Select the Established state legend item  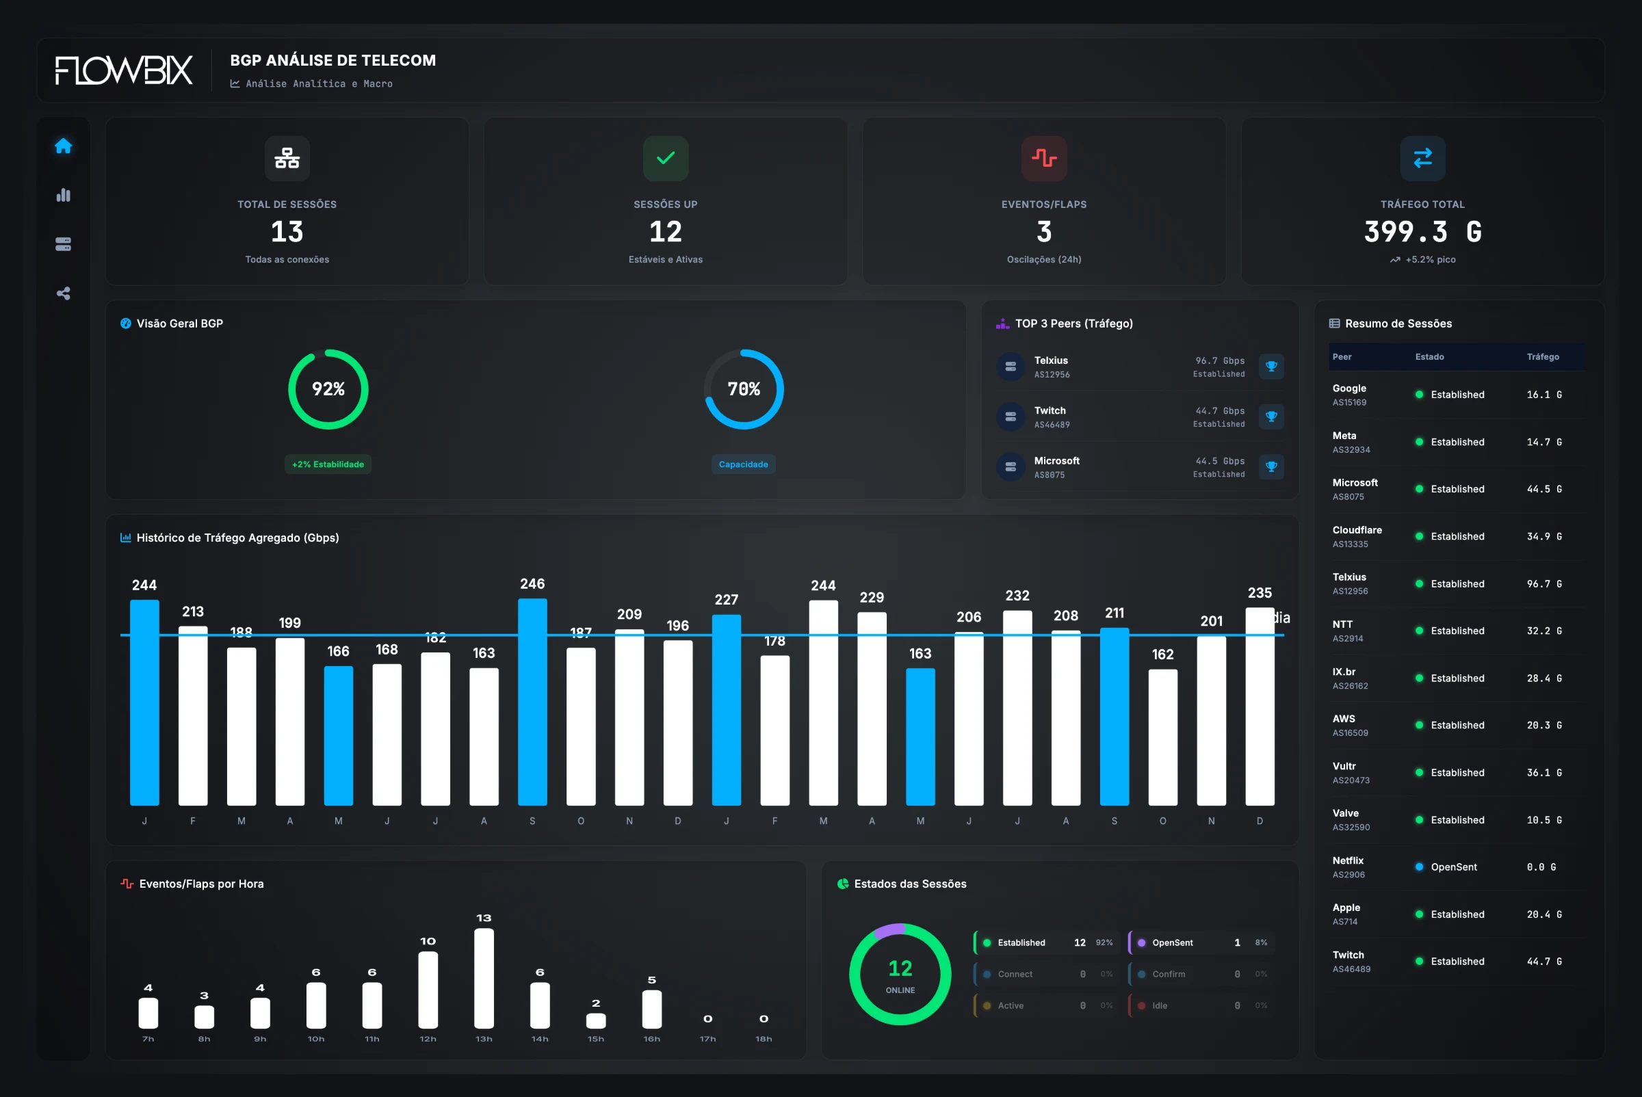click(1047, 942)
